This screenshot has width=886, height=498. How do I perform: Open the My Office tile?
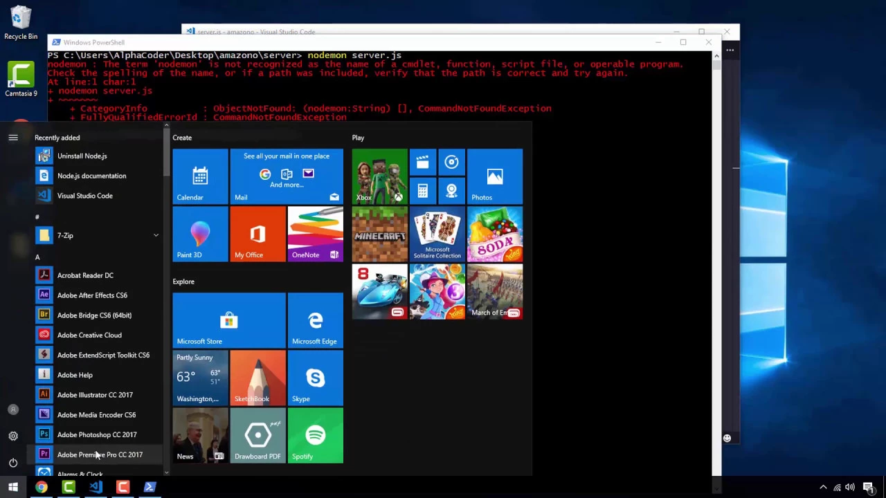pos(257,234)
